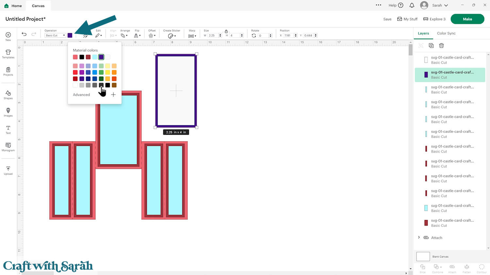The height and width of the screenshot is (275, 490).
Task: Switch to the Home tab
Action: (x=13, y=6)
